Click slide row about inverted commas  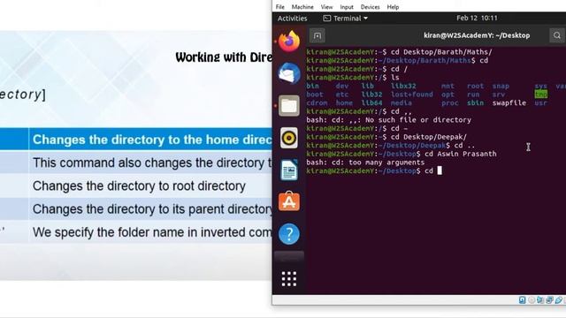[152, 232]
